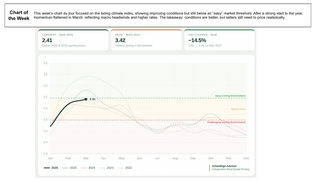This screenshot has width=316, height=182.
Task: Click the 2022 legend line swatch
Action: (120, 168)
